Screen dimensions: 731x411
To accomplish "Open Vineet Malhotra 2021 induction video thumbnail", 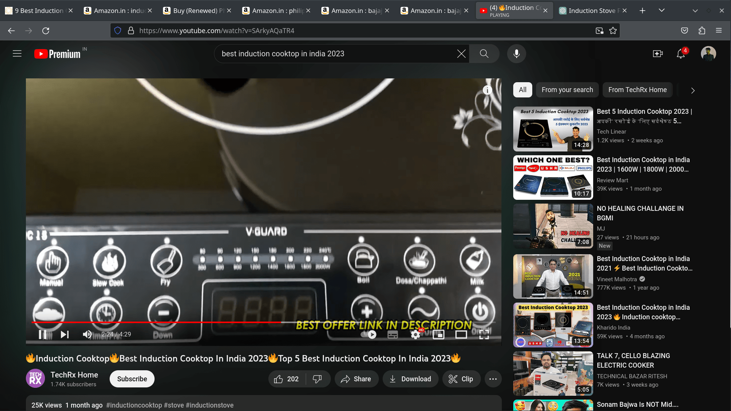I will click(x=553, y=276).
